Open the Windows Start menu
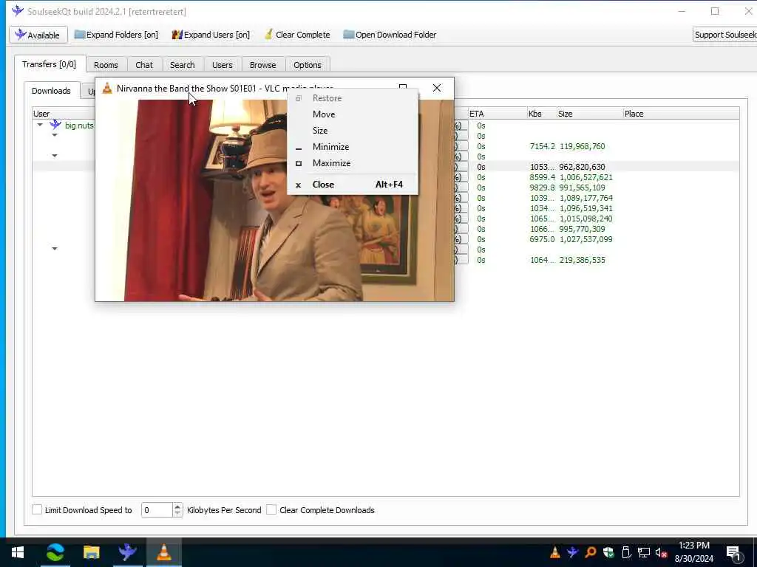Screen dimensions: 757x567 [x=18, y=552]
